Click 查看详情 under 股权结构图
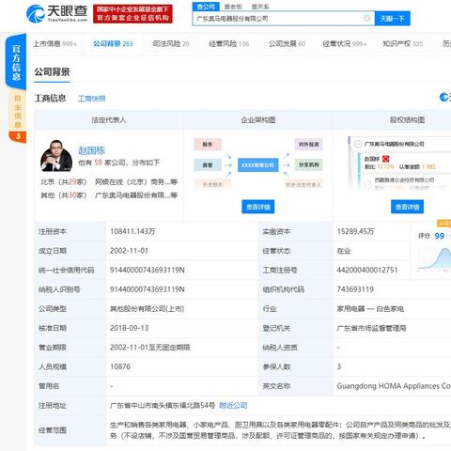 (x=407, y=207)
